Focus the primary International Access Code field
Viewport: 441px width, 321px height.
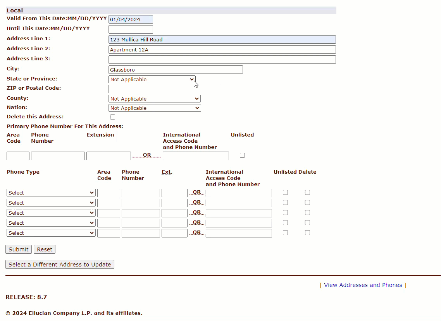click(196, 156)
